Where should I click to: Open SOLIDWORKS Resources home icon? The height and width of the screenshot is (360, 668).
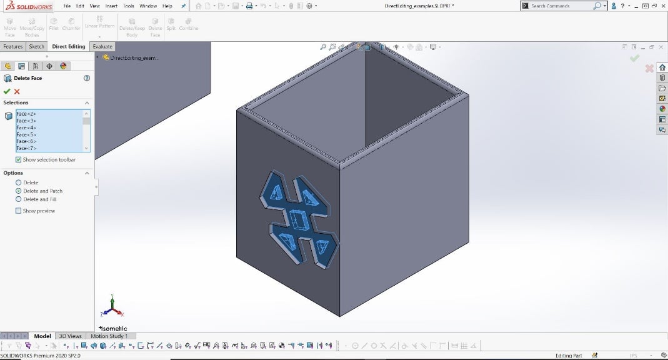pos(662,67)
